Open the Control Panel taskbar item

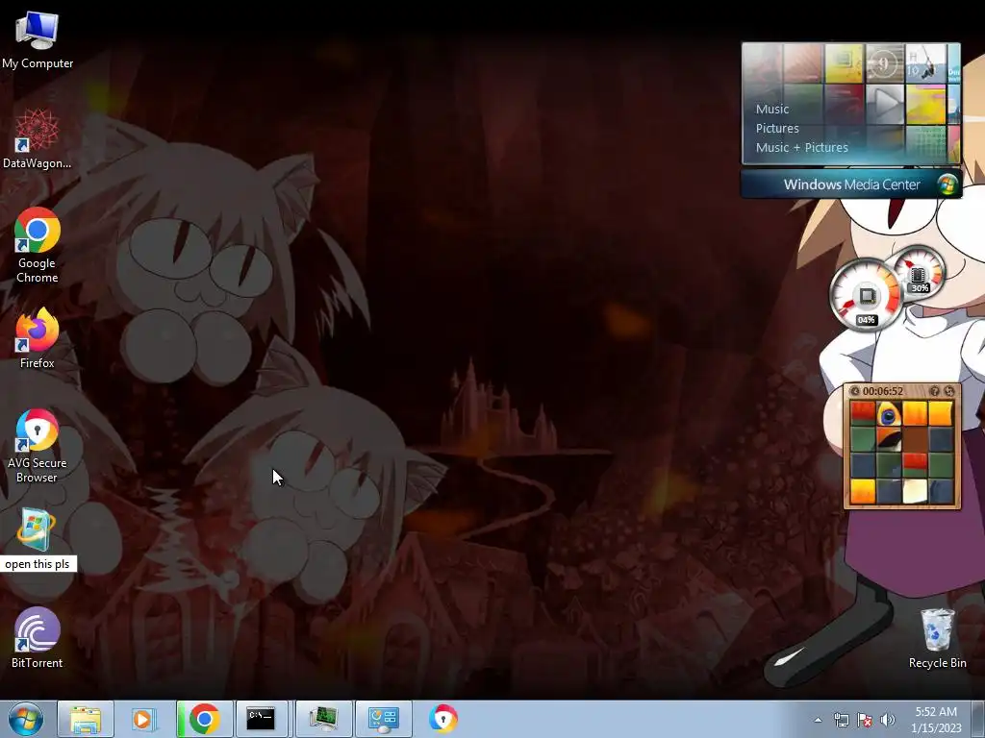(383, 719)
